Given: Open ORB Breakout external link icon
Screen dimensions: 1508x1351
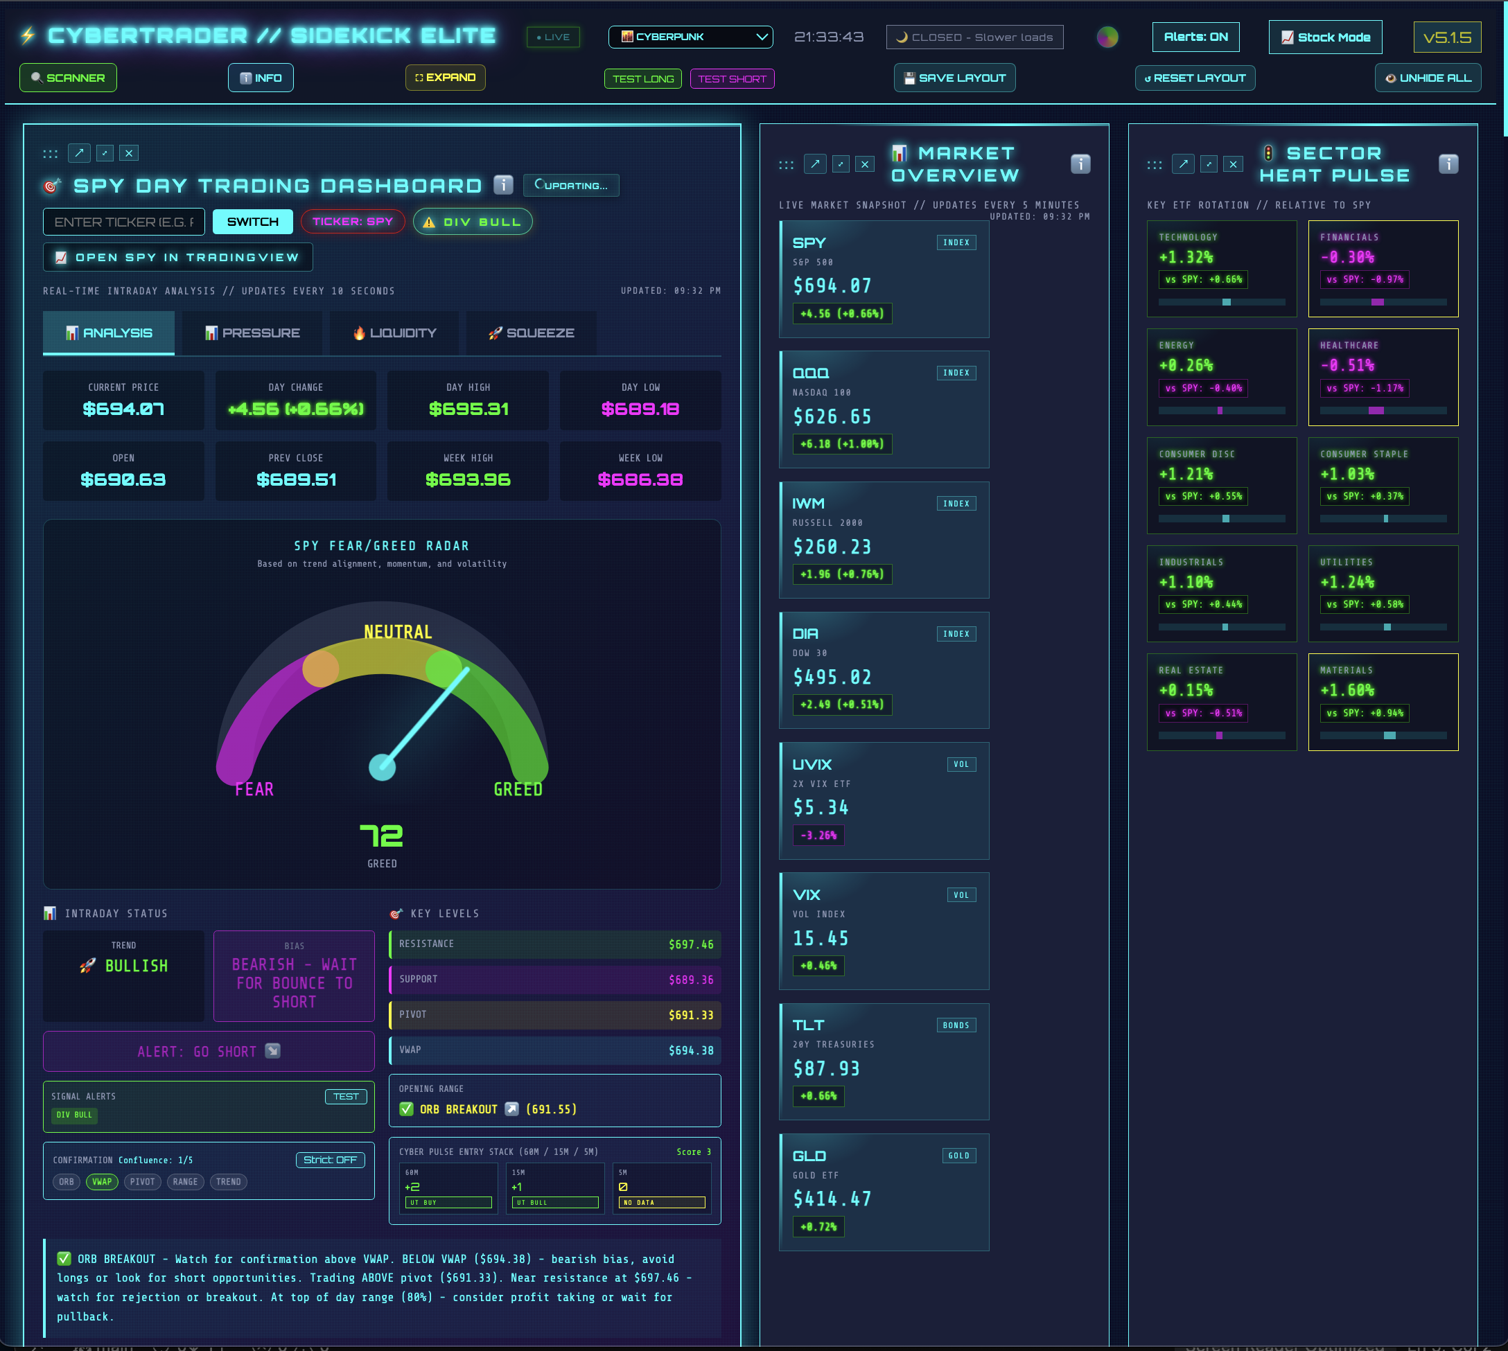Looking at the screenshot, I should 512,1109.
